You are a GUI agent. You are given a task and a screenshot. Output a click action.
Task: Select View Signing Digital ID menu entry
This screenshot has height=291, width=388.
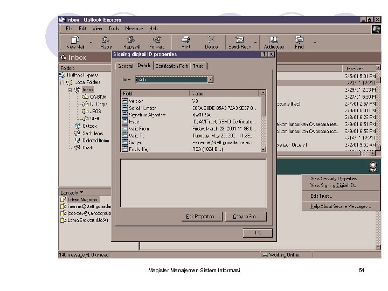pyautogui.click(x=333, y=185)
